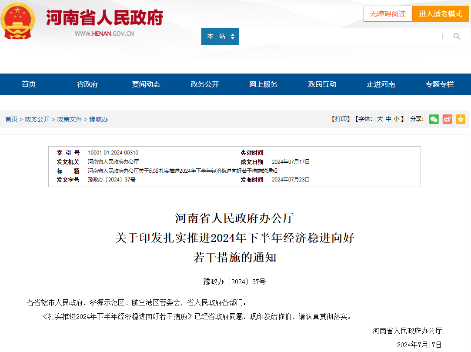The image size is (471, 352).
Task: Click the magnifier search icon
Action: pyautogui.click(x=457, y=37)
